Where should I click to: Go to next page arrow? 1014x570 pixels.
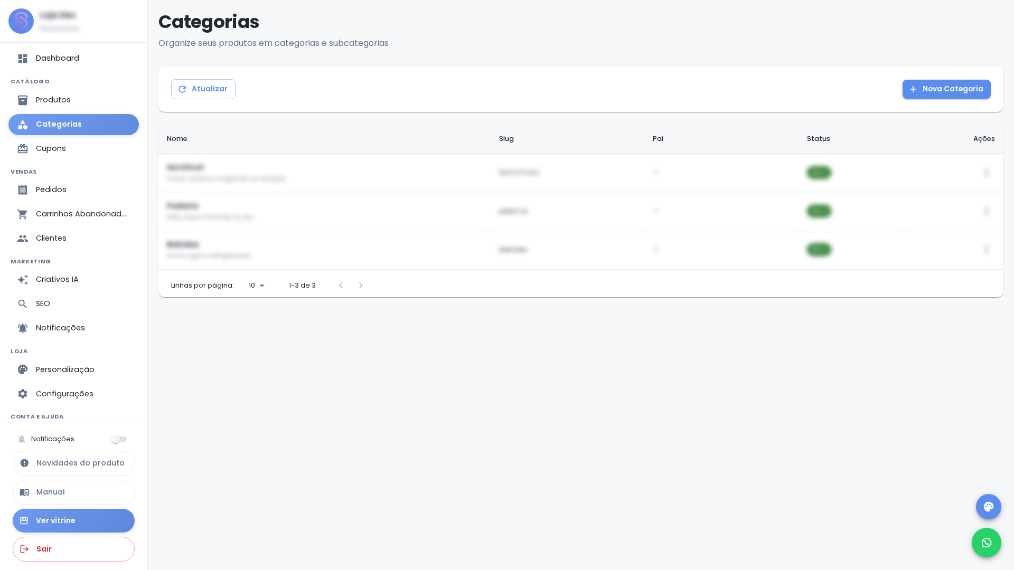pos(361,286)
